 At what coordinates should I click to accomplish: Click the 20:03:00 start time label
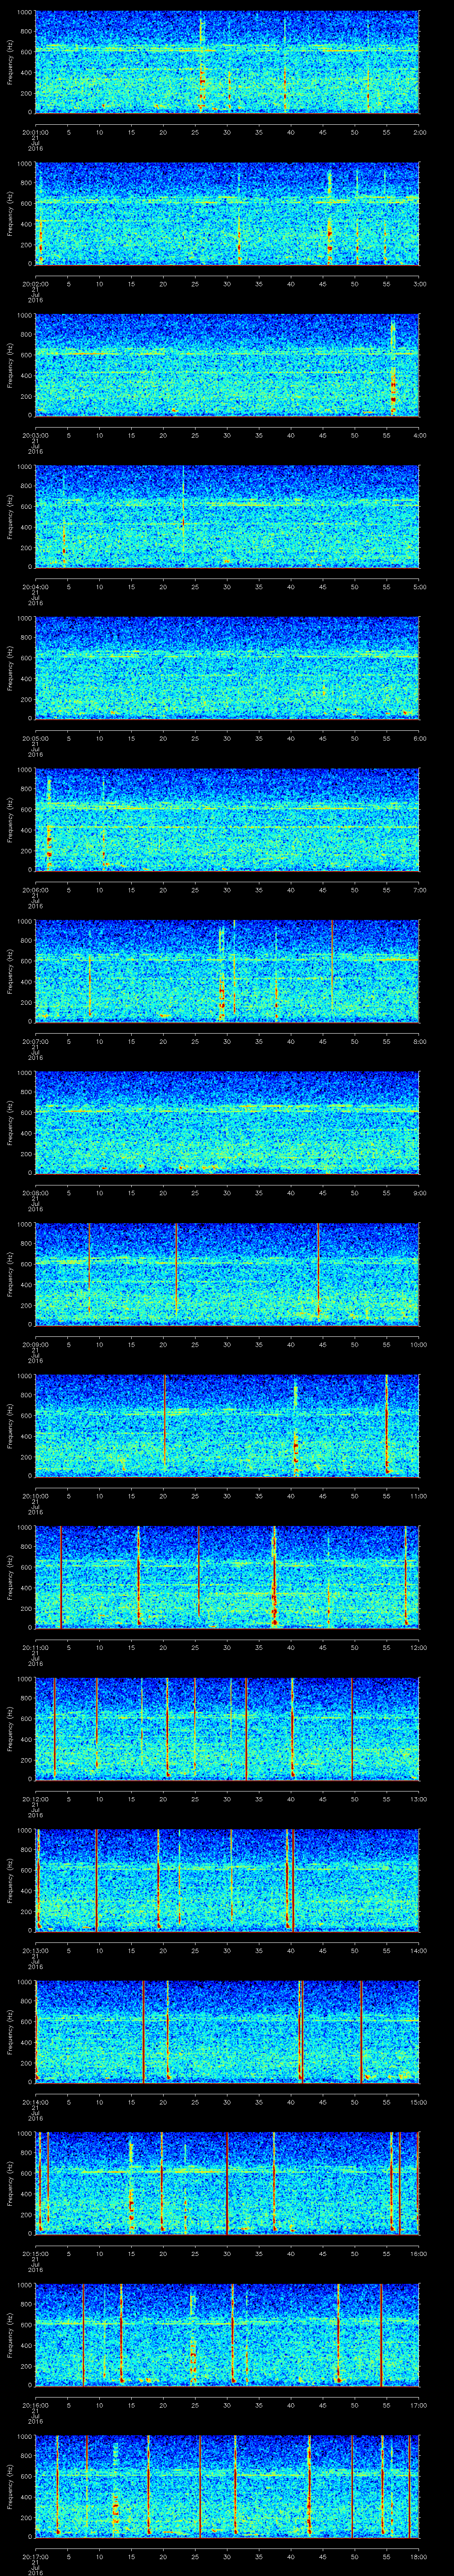coord(35,435)
